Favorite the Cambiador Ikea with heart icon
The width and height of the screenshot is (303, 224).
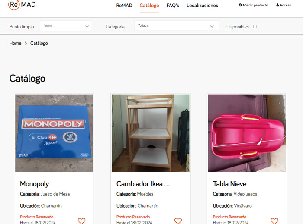178,221
